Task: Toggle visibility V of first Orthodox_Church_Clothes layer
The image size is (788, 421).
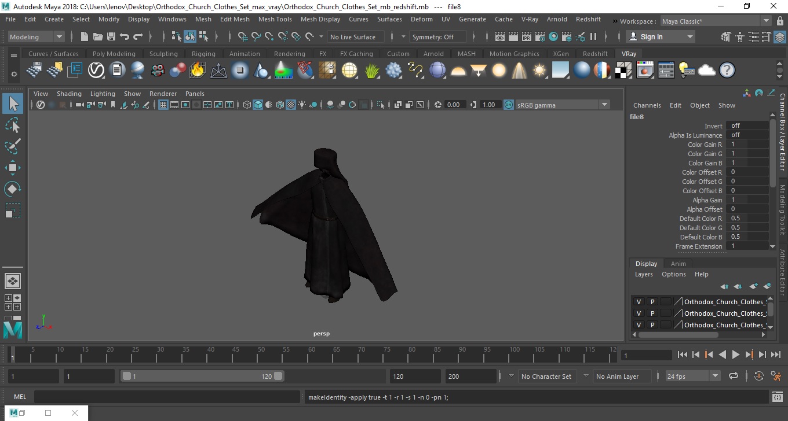Action: click(x=639, y=302)
